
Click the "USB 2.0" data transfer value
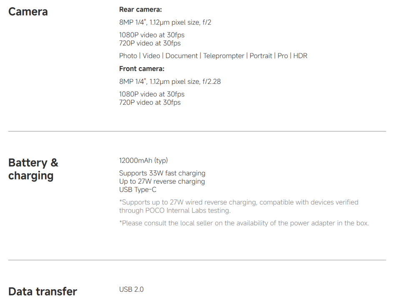(131, 289)
